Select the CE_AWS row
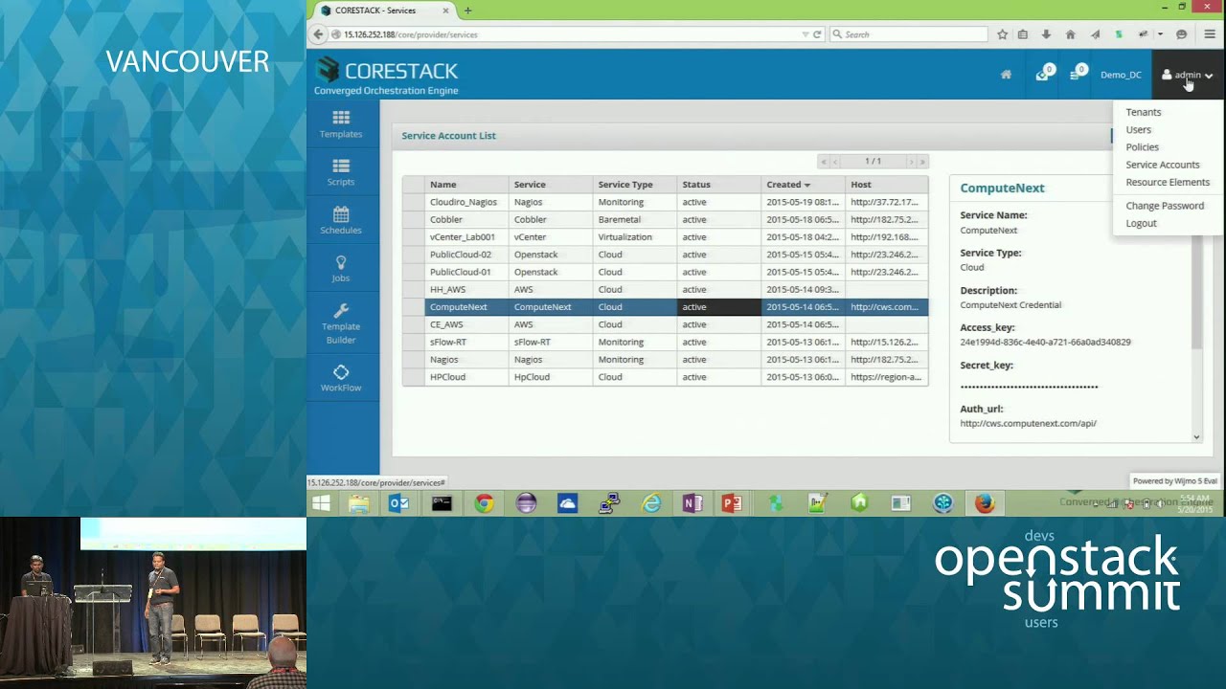1226x689 pixels. [x=665, y=324]
